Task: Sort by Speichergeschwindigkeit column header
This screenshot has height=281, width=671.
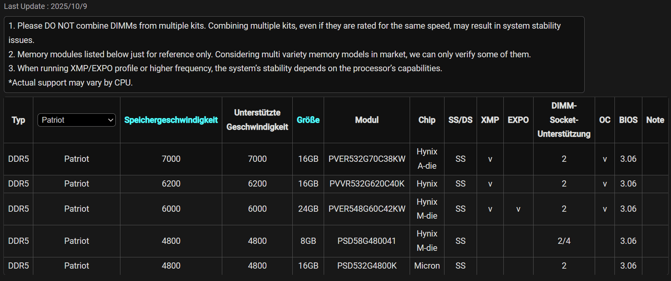Action: tap(171, 120)
